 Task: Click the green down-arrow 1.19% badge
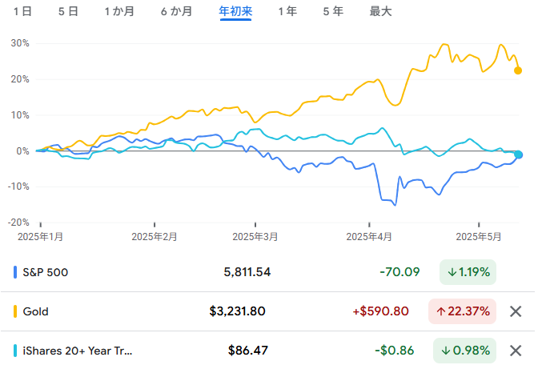(x=468, y=272)
